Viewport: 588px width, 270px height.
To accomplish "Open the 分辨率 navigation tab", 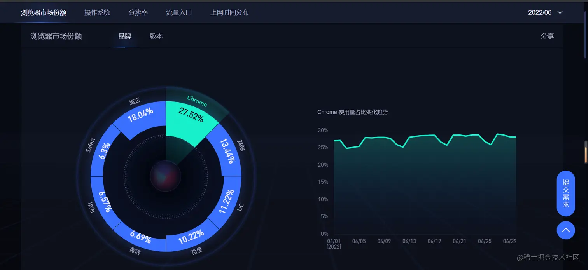I will coord(138,12).
